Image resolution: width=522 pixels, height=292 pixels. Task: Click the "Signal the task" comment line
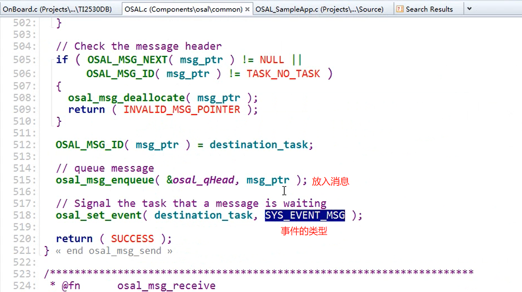(191, 203)
